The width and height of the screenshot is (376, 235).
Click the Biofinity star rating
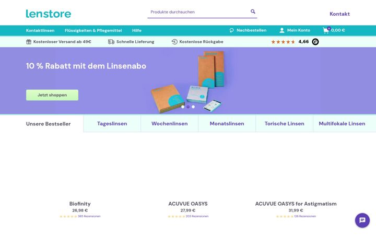click(x=68, y=216)
